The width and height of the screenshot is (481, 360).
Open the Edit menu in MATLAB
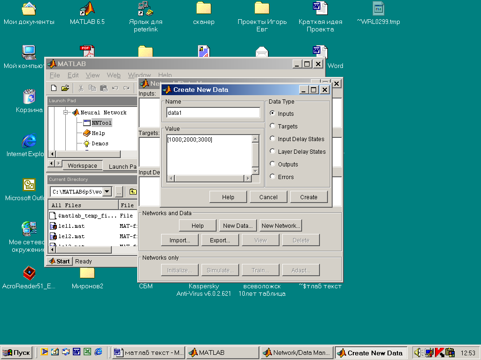coord(73,75)
